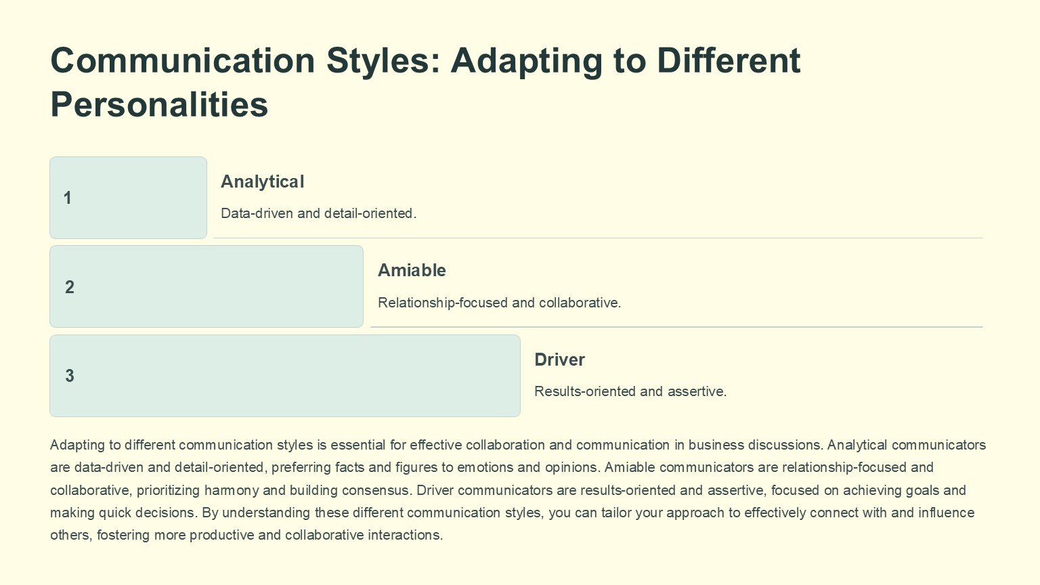Select the teal box numbered 2
Viewport: 1040px width, 585px height.
coord(207,286)
